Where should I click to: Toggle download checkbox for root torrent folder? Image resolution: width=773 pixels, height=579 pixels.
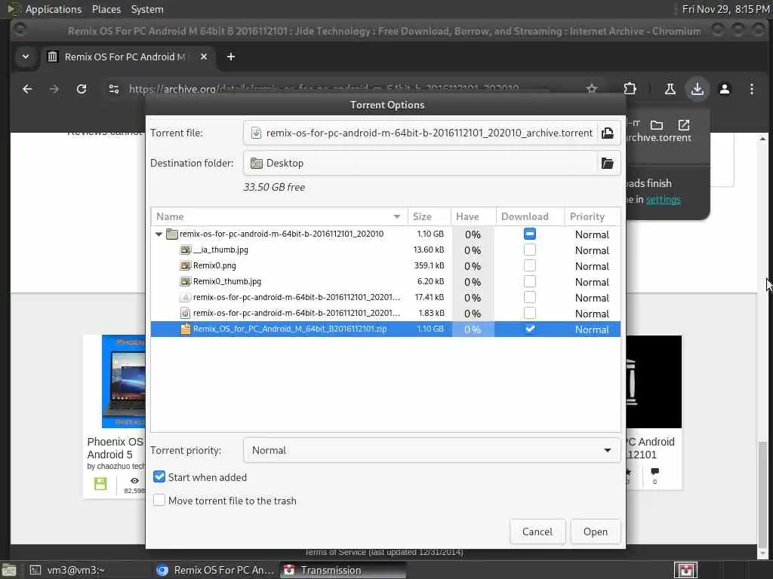click(529, 234)
